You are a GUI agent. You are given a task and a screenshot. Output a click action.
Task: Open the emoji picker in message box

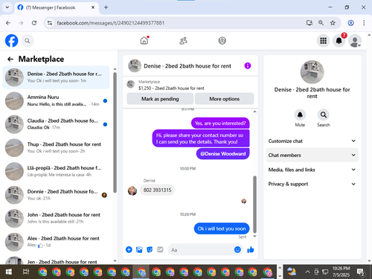point(237,249)
